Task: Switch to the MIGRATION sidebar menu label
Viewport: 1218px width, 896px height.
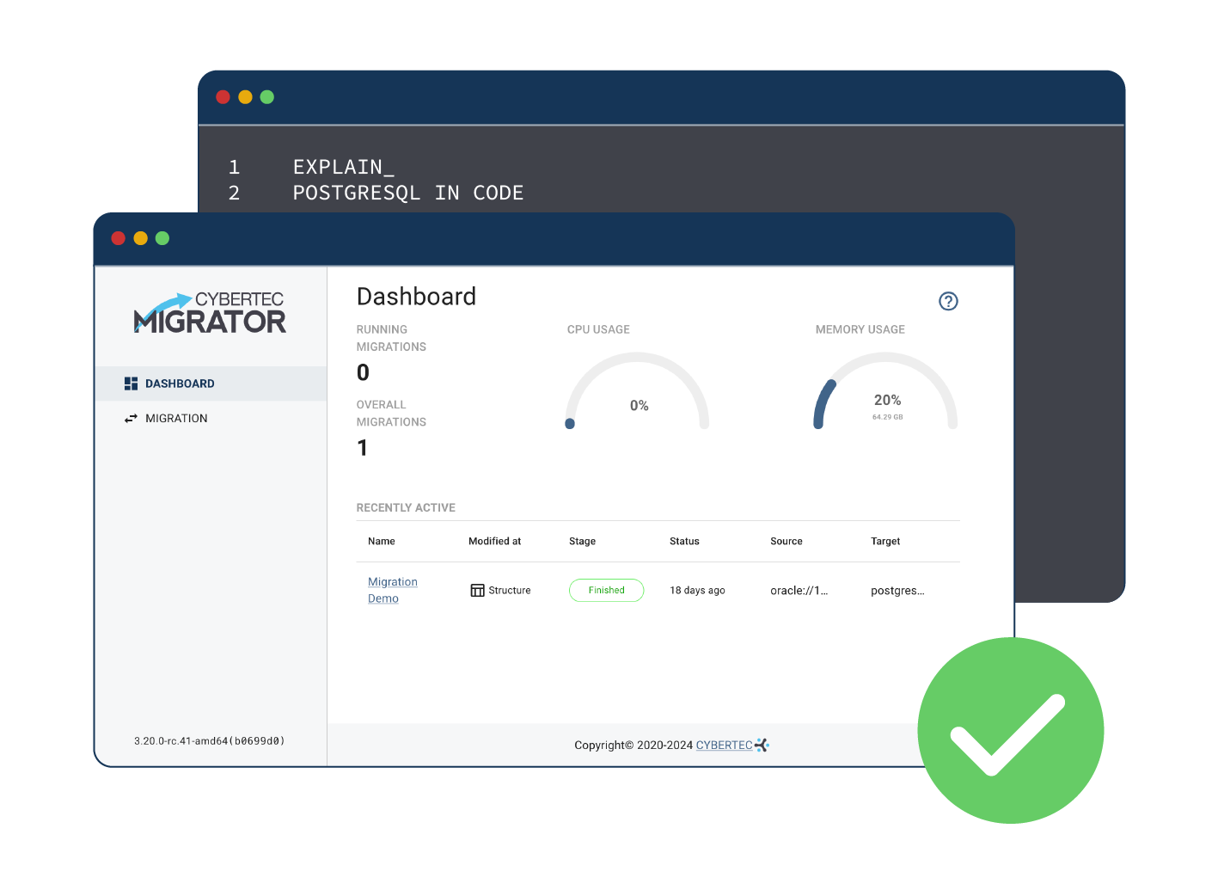Action: tap(176, 419)
